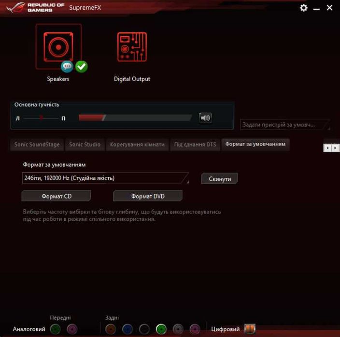Screen dimensions: 340x337
Task: Click the rear black analog jack
Action: (x=144, y=329)
